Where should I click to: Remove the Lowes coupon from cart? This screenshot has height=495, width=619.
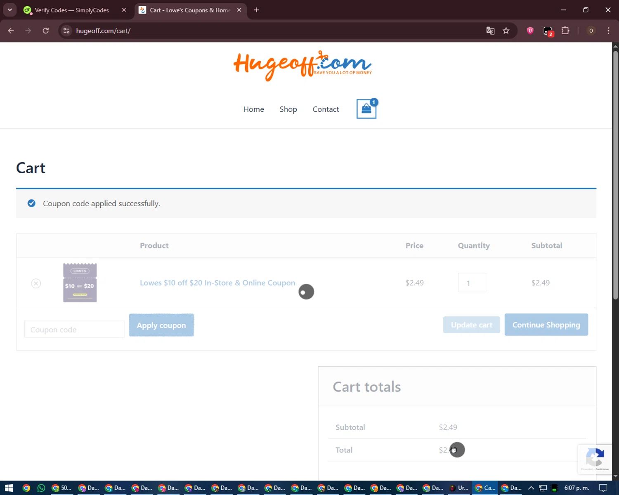click(x=36, y=283)
